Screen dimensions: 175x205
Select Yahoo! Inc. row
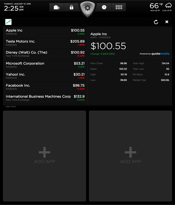[x=45, y=76]
